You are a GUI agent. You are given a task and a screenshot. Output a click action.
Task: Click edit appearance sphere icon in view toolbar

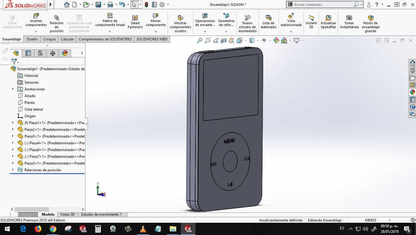[276, 40]
